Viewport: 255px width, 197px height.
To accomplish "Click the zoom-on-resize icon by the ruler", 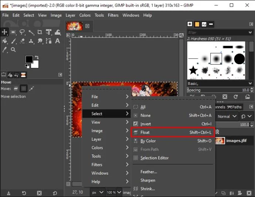I will pos(181,35).
